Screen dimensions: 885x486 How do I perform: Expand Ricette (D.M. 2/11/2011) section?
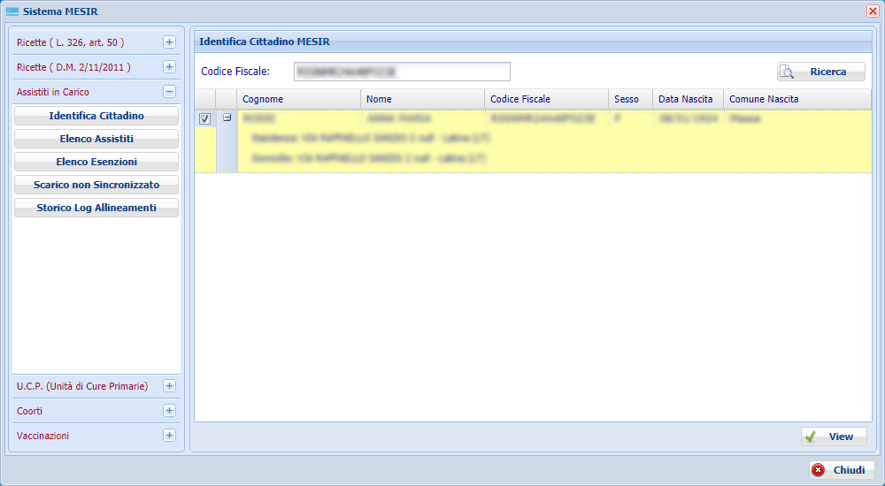169,67
